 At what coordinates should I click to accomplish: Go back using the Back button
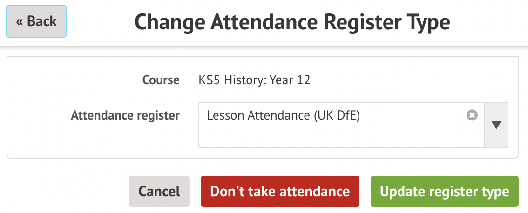[x=36, y=21]
